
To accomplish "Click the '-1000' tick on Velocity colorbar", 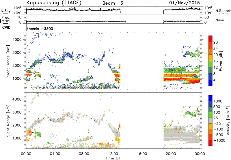I will click(x=219, y=140).
